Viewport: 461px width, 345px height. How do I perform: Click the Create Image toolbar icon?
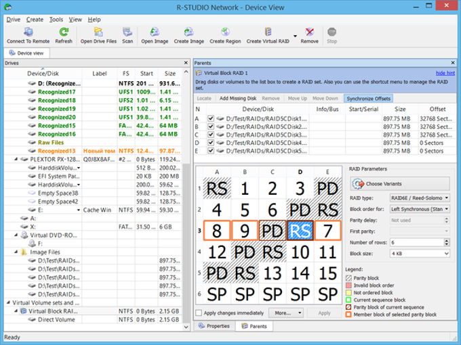pyautogui.click(x=189, y=32)
